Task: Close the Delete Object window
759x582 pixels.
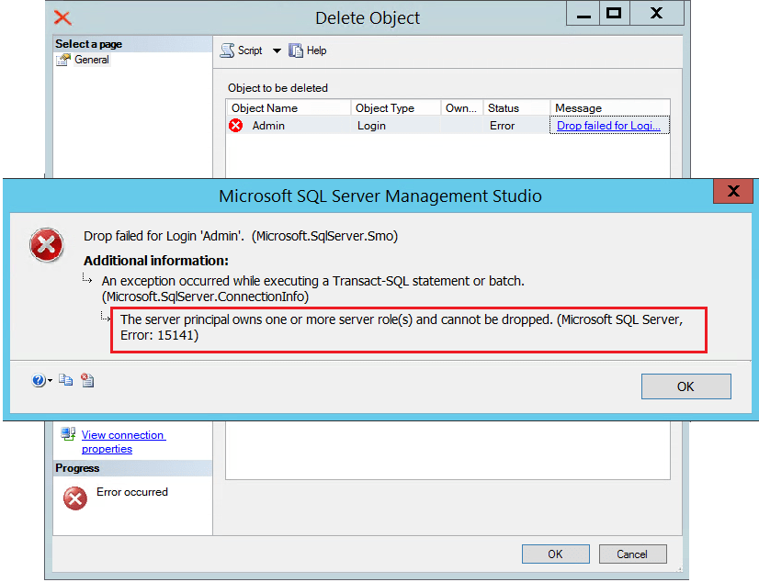Action: pyautogui.click(x=656, y=14)
